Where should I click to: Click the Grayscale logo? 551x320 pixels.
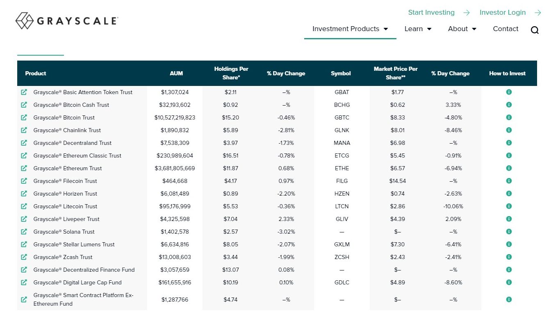click(66, 21)
